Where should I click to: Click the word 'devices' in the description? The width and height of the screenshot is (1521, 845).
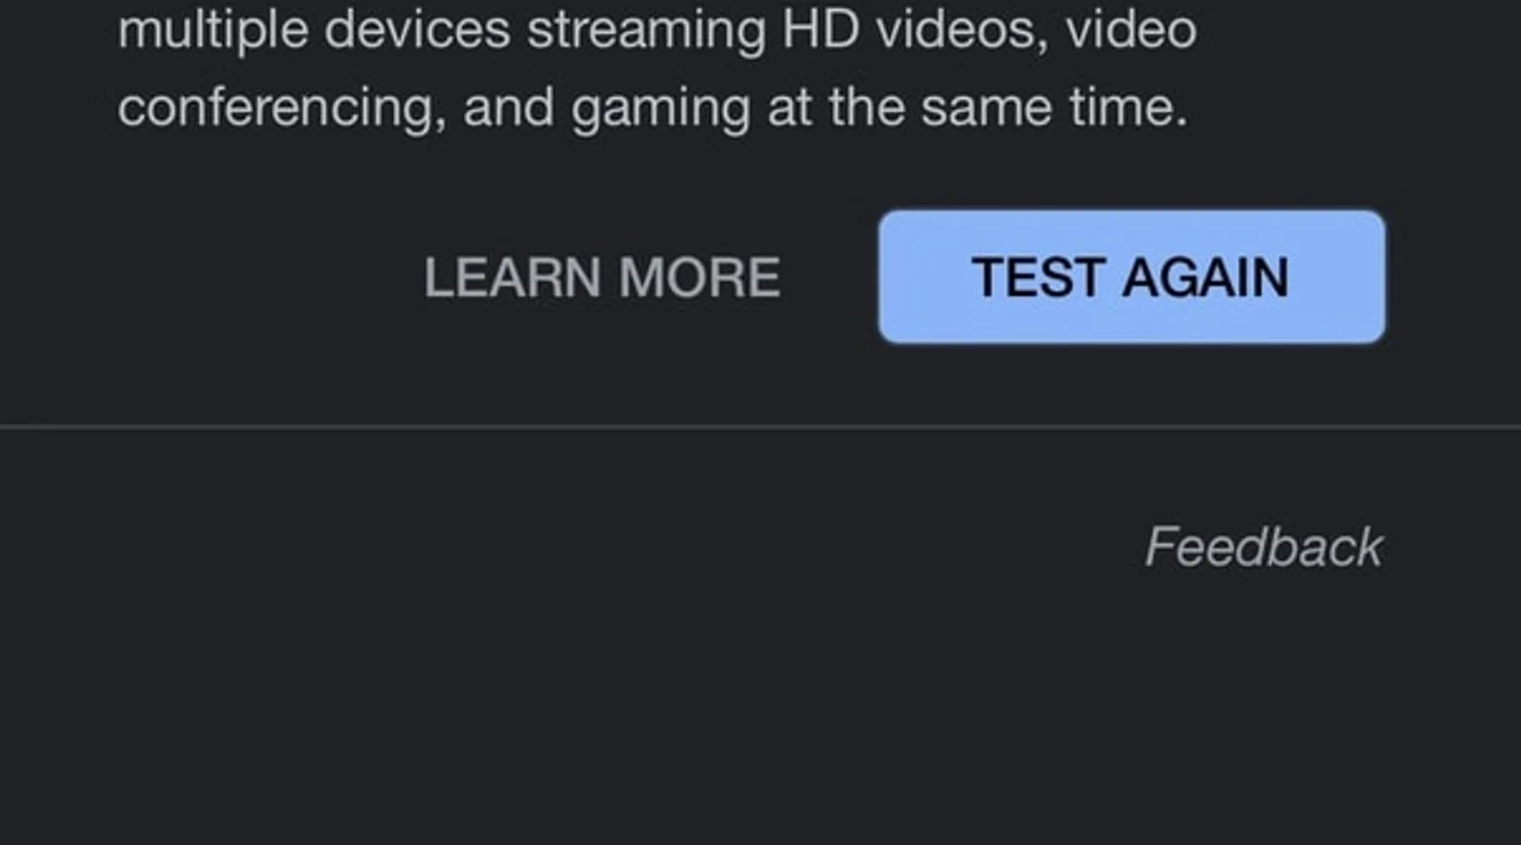pos(417,29)
